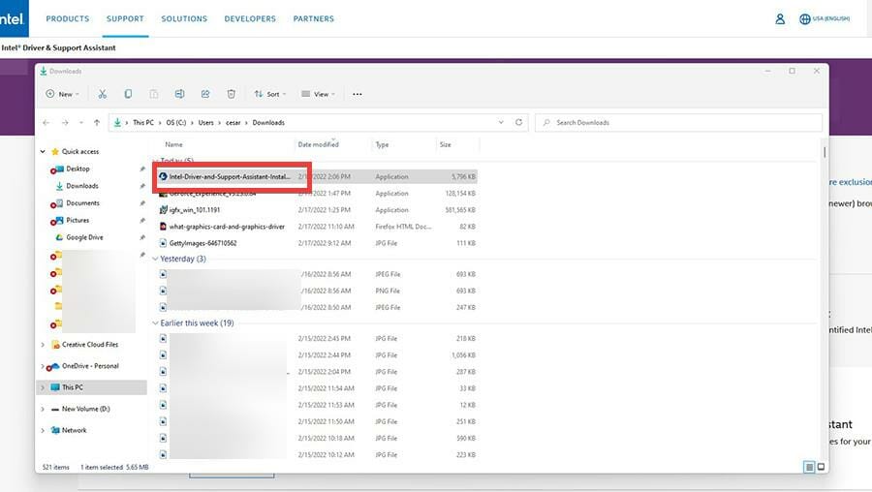872x492 pixels.
Task: Expand the Network node
Action: click(43, 430)
